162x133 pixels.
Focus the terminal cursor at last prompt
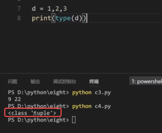(74, 120)
